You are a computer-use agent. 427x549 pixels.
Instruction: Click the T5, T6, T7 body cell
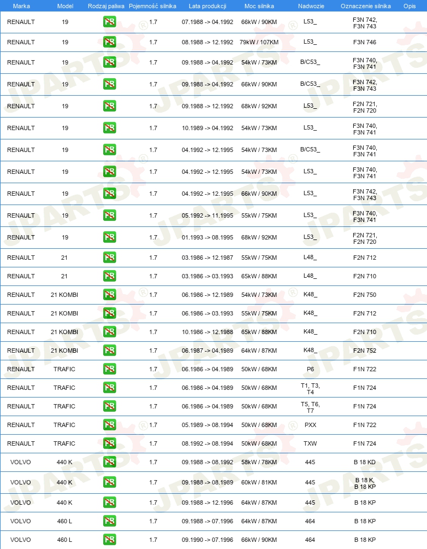(310, 407)
